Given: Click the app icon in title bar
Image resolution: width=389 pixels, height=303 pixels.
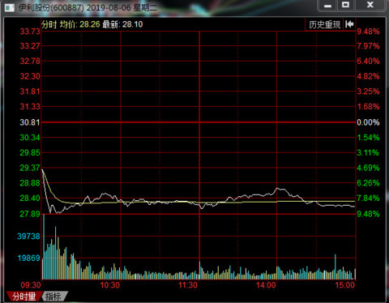Looking at the screenshot, I should click(10, 7).
